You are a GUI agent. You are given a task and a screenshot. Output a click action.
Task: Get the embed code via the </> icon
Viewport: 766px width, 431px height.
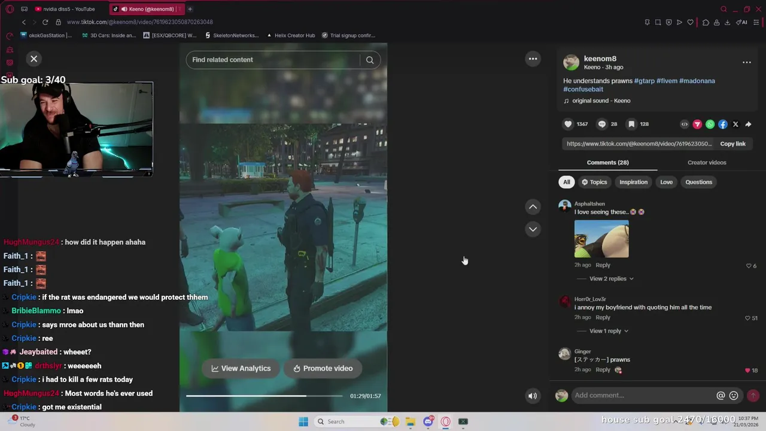[685, 125]
